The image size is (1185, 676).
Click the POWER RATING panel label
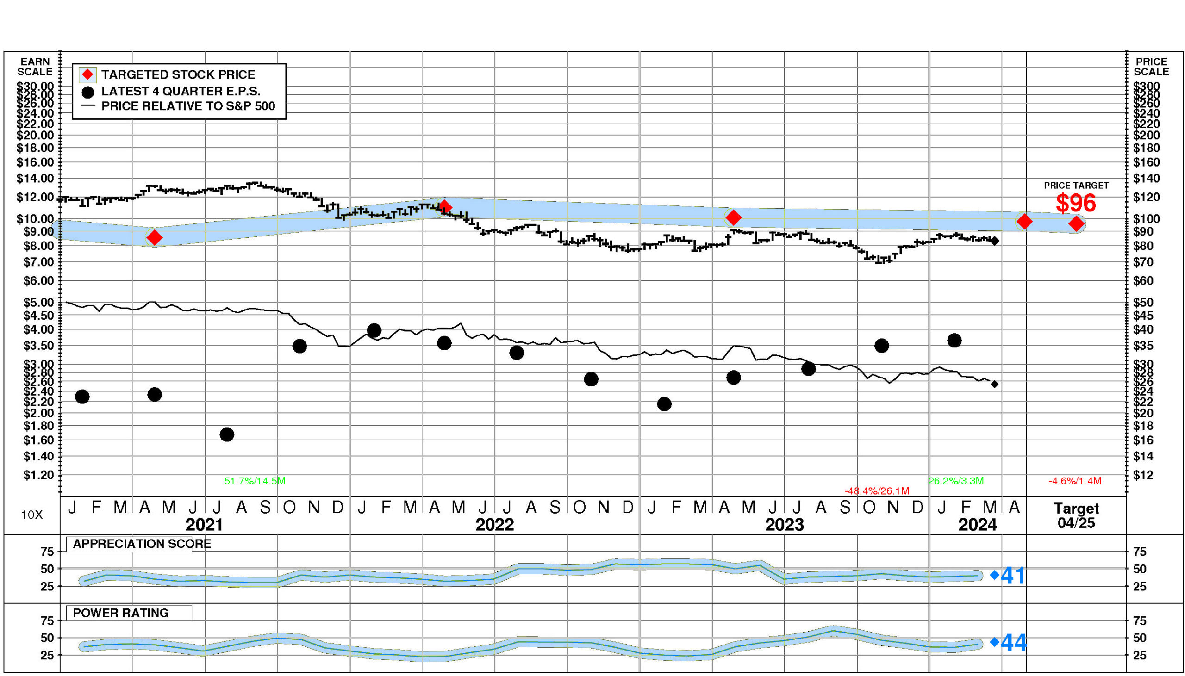pyautogui.click(x=121, y=613)
